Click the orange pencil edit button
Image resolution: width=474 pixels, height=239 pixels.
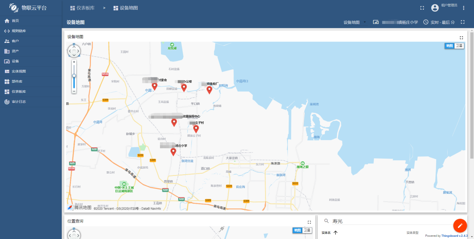point(460,226)
